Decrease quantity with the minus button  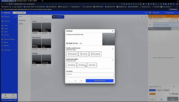[x=69, y=81]
